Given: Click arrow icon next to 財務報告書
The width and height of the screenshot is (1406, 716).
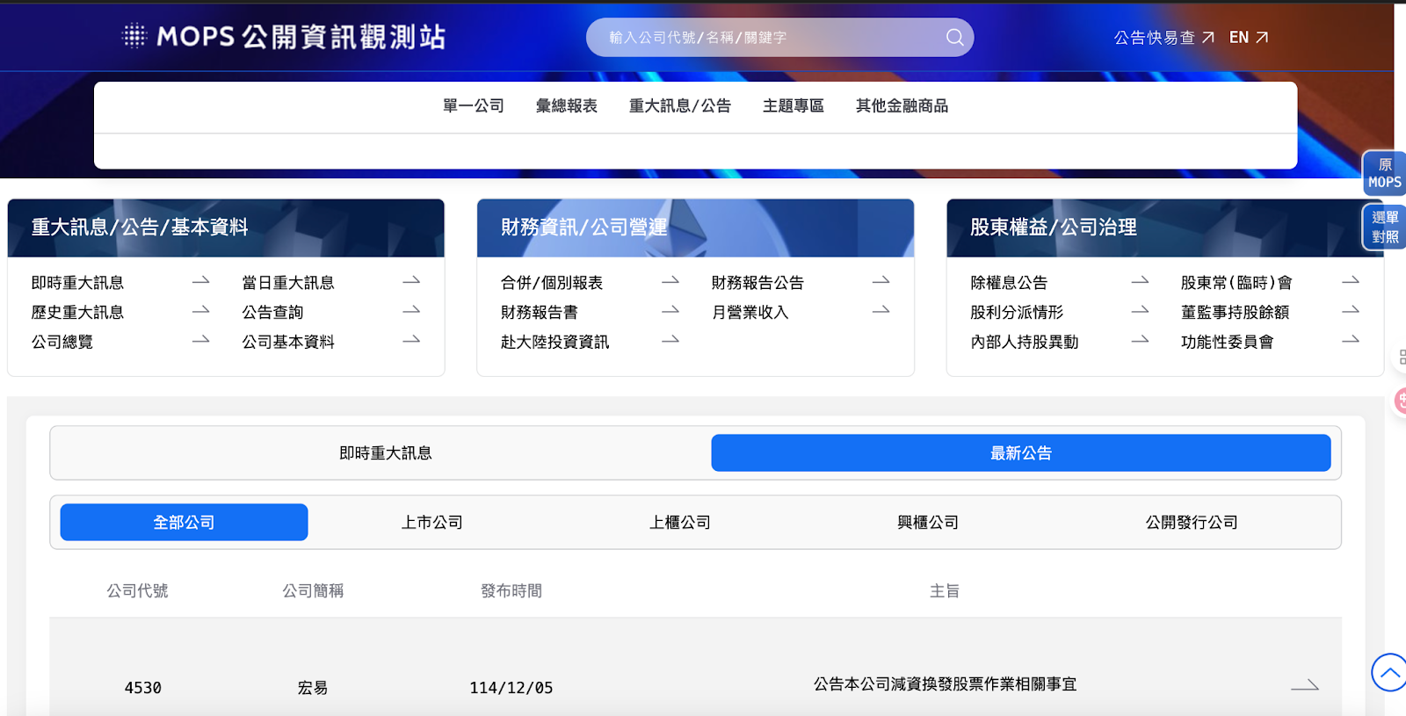Looking at the screenshot, I should pyautogui.click(x=670, y=310).
